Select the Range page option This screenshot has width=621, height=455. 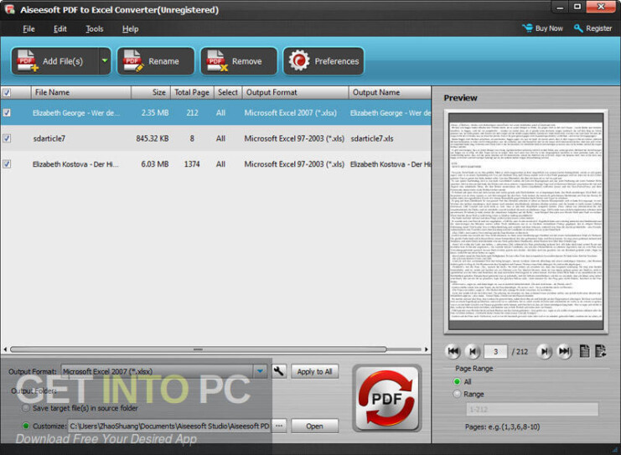[x=457, y=394]
